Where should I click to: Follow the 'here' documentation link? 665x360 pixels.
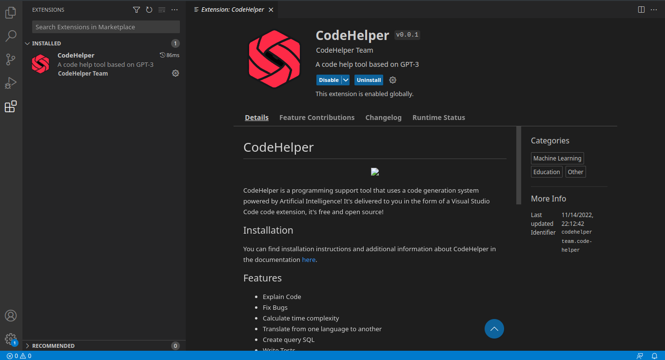pos(309,260)
